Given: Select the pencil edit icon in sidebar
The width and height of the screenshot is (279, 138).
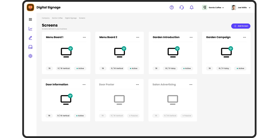Looking at the screenshot, I should pyautogui.click(x=30, y=38).
